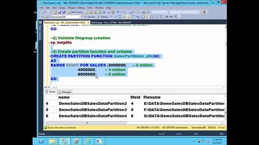This screenshot has height=145, width=259.
Task: Click the Decrease Indent icon
Action: tap(167, 17)
